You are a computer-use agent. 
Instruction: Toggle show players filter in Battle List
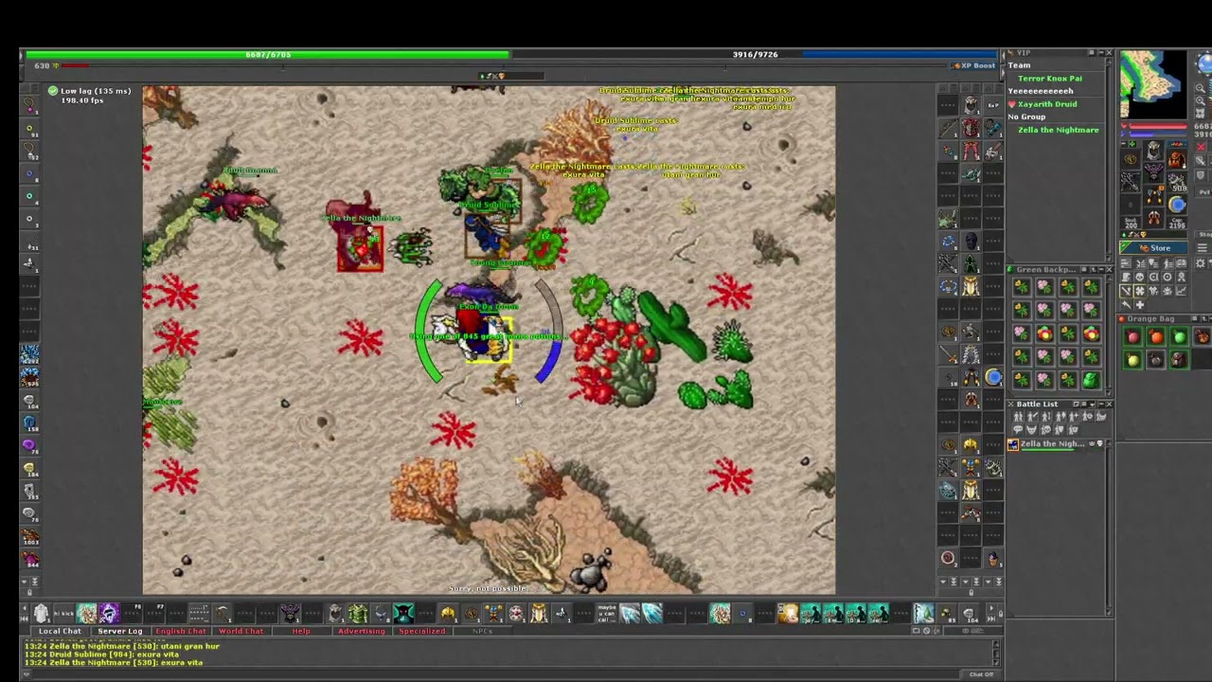[x=1019, y=417]
